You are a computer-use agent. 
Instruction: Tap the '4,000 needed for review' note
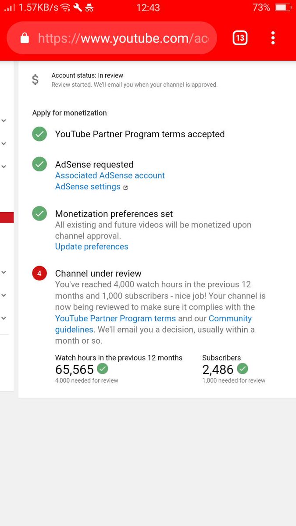click(87, 380)
